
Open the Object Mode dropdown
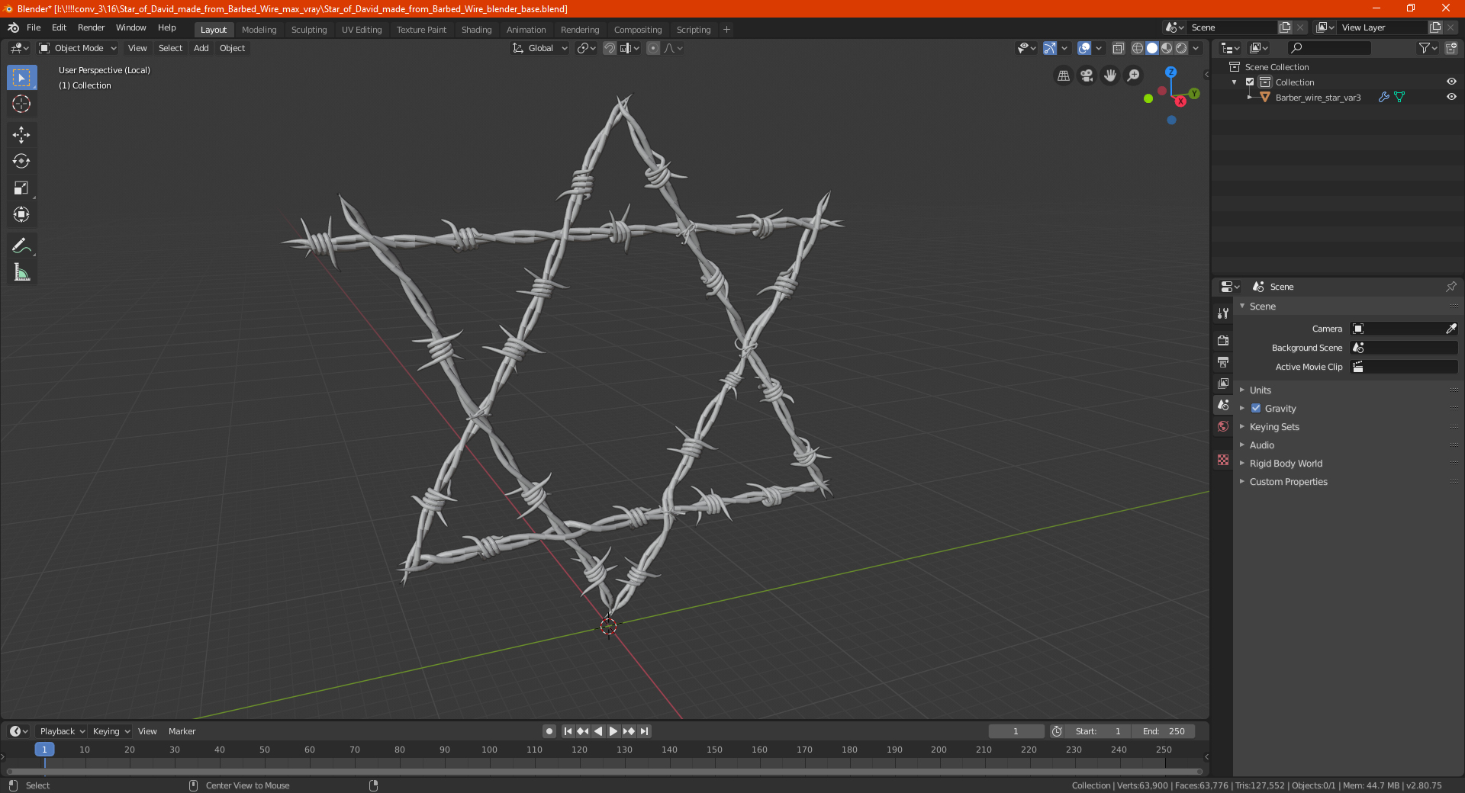point(78,48)
